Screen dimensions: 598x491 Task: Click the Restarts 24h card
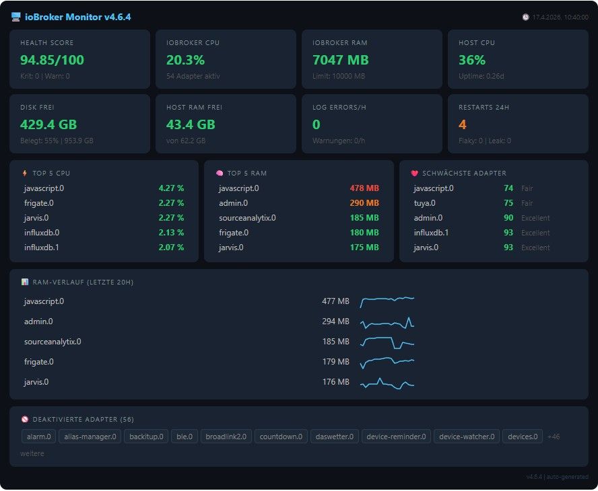tap(518, 124)
